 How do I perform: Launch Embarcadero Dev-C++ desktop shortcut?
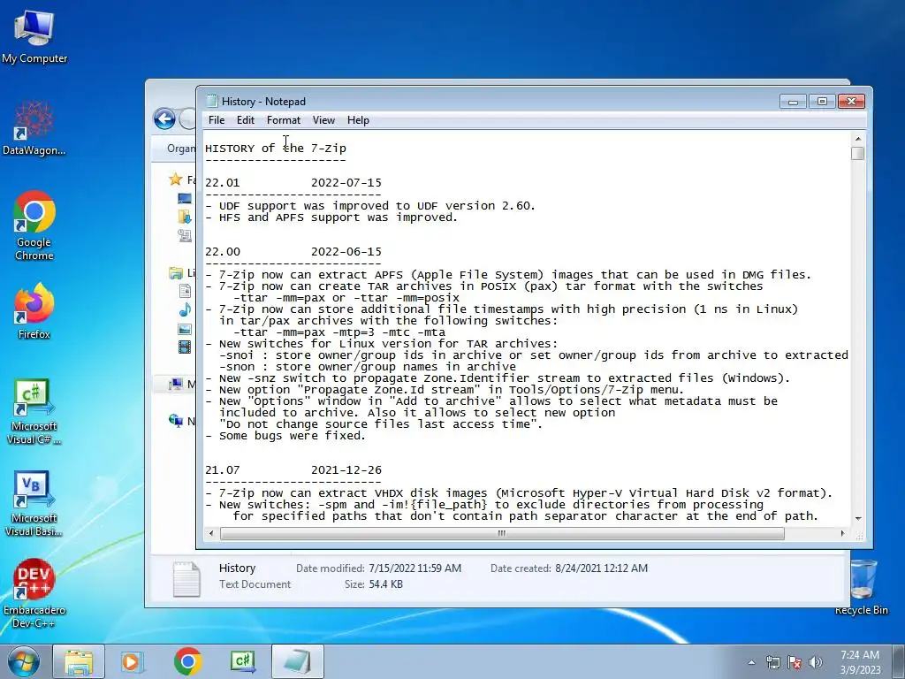point(34,593)
